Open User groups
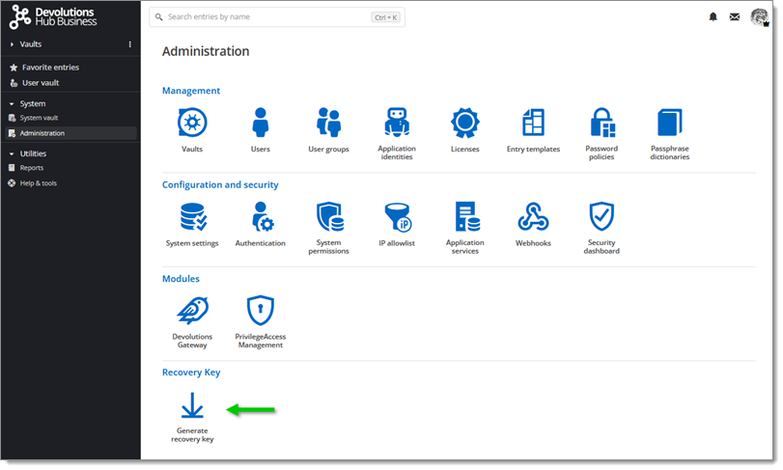 (x=328, y=123)
